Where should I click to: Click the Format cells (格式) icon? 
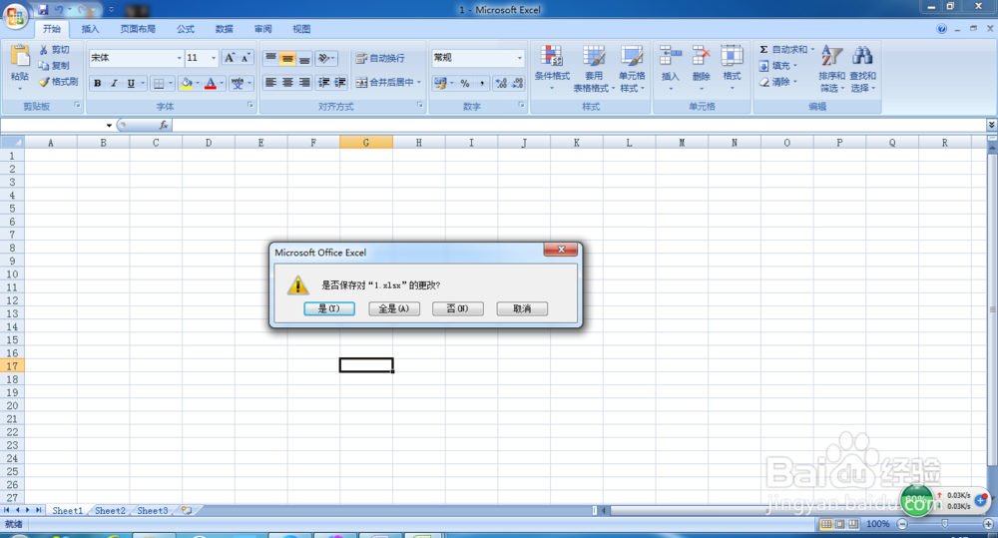pyautogui.click(x=732, y=55)
